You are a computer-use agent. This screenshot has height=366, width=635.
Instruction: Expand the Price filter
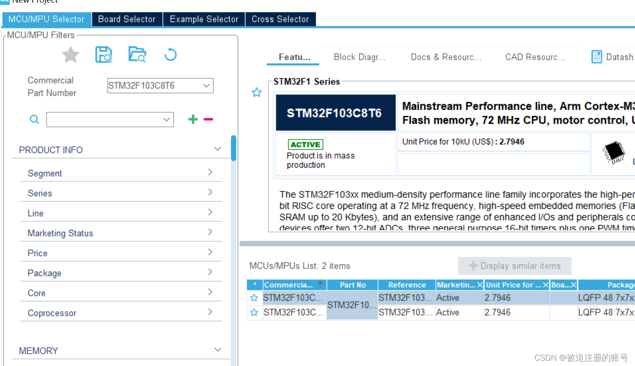tap(210, 252)
